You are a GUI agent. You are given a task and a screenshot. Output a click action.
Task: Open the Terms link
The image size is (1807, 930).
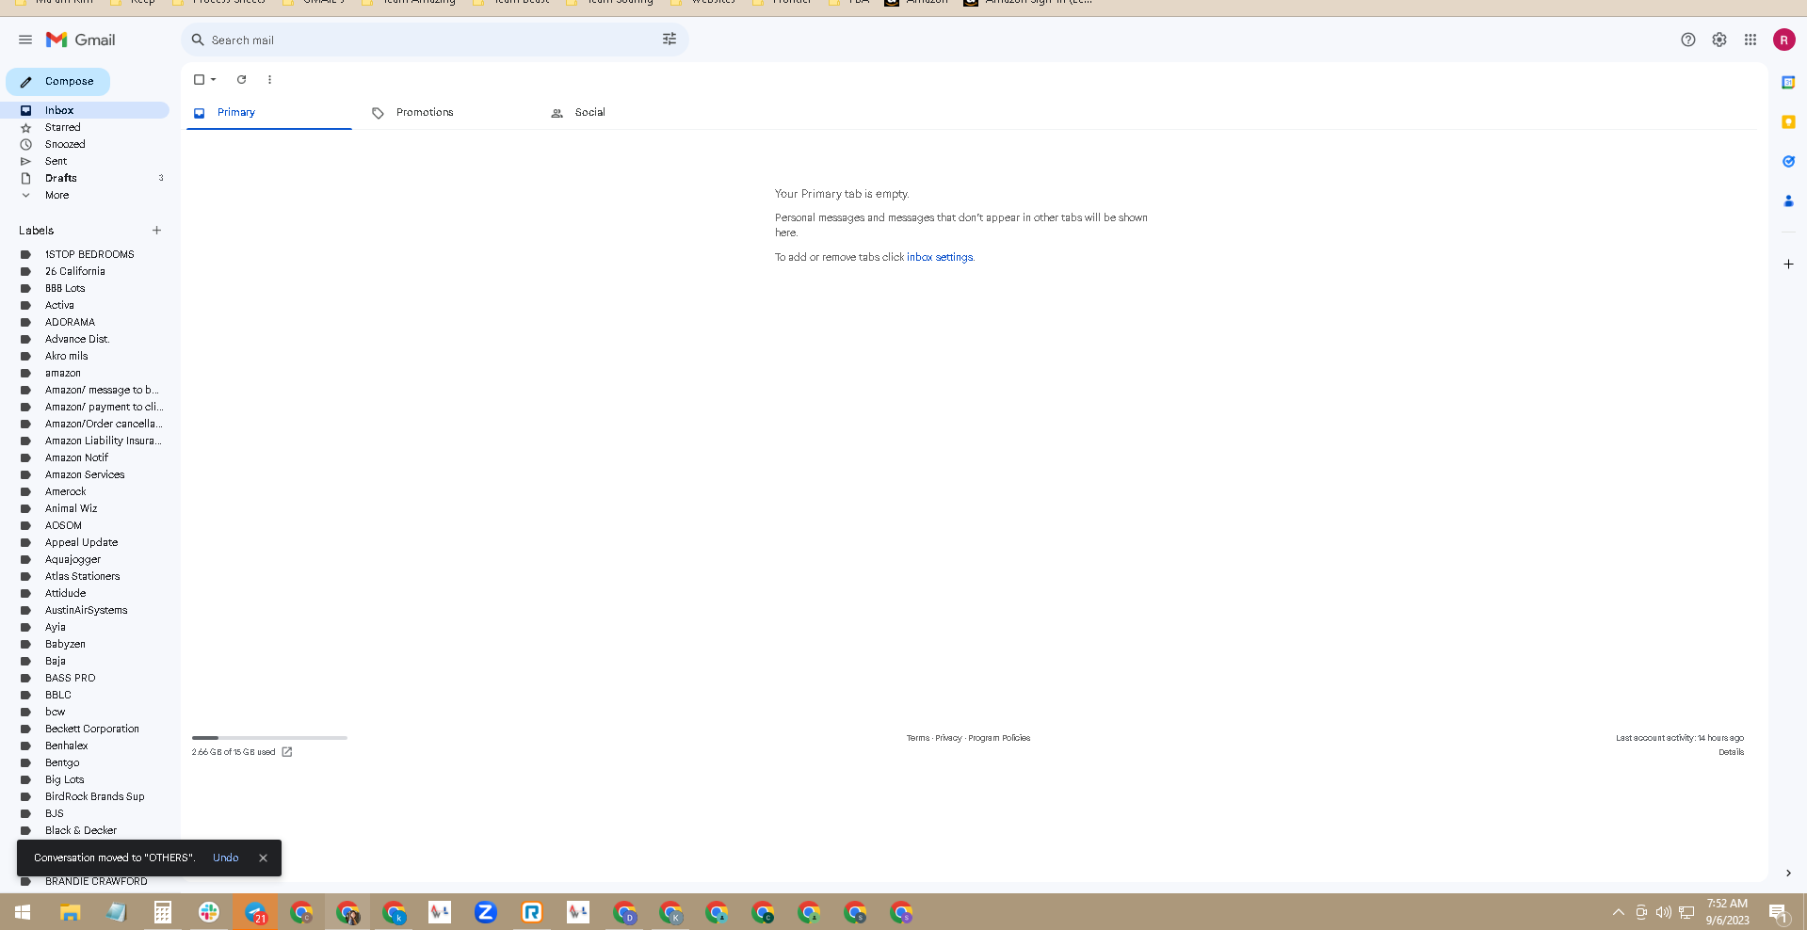click(918, 739)
